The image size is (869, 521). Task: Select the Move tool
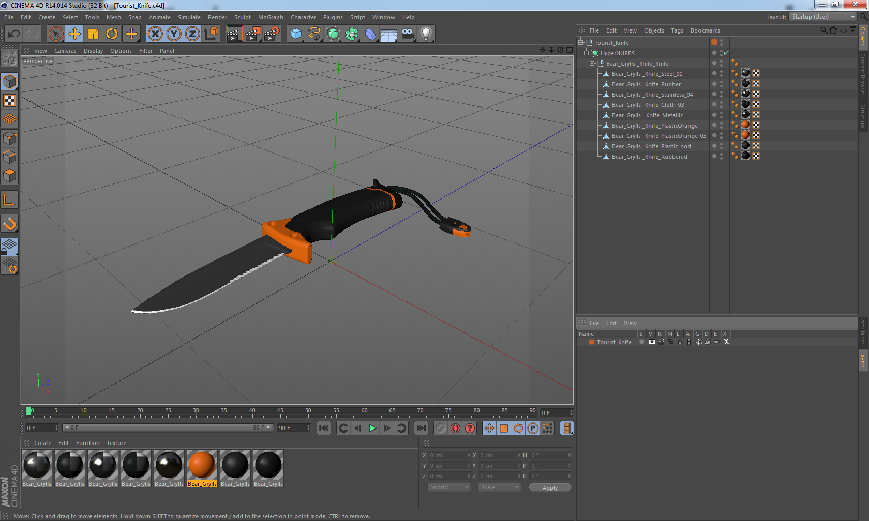pyautogui.click(x=74, y=34)
